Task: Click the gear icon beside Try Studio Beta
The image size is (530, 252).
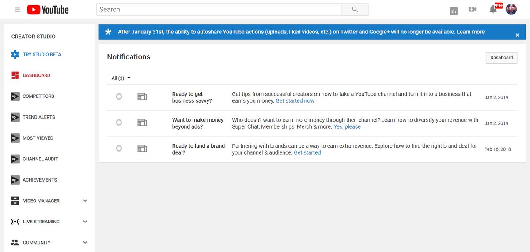Action: [15, 55]
